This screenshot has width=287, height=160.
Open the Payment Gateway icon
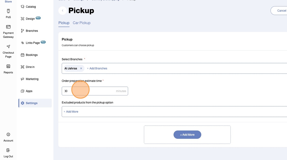(8, 27)
